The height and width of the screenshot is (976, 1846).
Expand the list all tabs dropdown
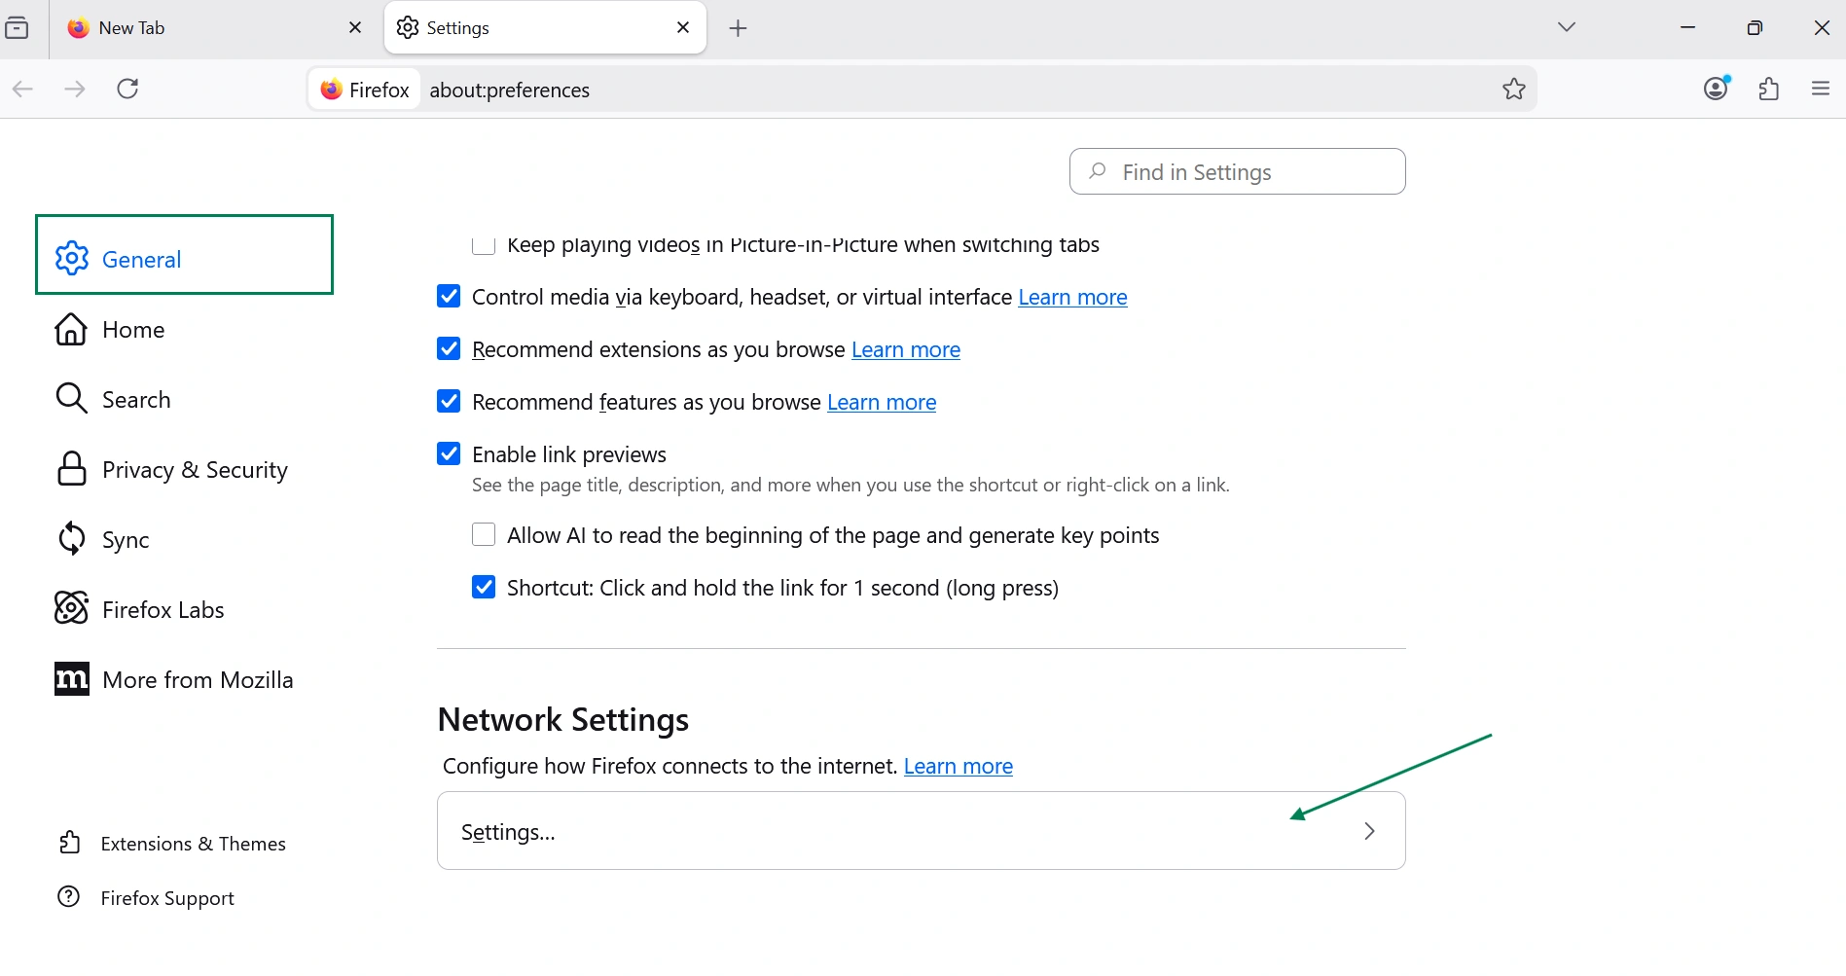[x=1566, y=27]
